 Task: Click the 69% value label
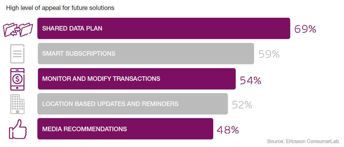pos(305,29)
